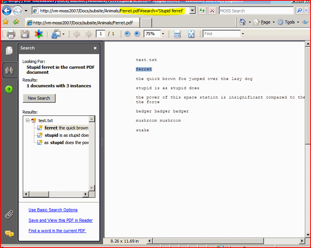The width and height of the screenshot is (311, 248).
Task: Expand the Find box options arrow
Action: pos(243,34)
